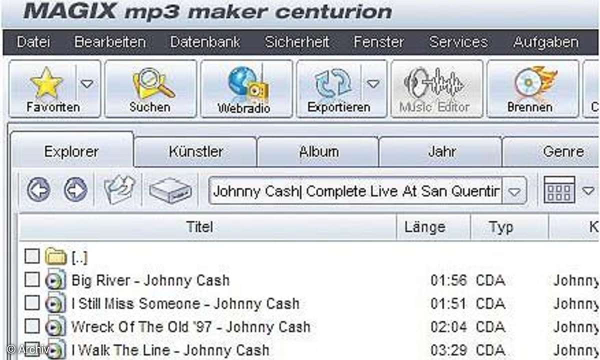Open the path combo box dropdown arrow
The height and width of the screenshot is (360, 600).
click(x=514, y=191)
